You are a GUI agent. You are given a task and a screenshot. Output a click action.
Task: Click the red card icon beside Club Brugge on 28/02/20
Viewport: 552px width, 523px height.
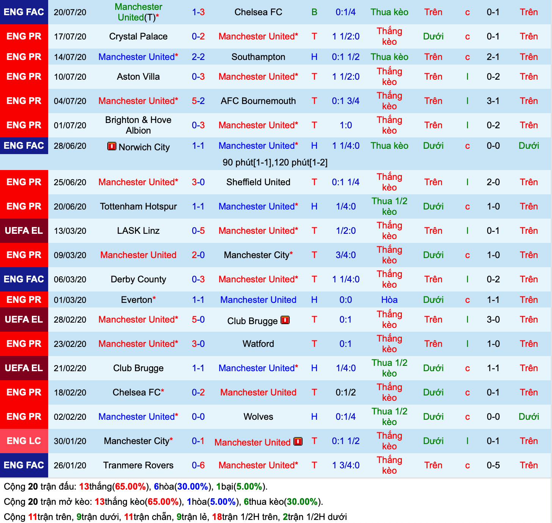coord(285,320)
